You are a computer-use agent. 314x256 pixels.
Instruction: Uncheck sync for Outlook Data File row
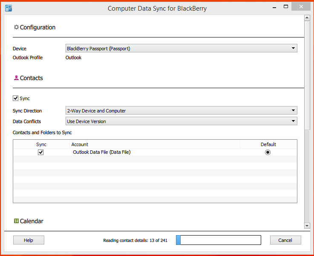[x=40, y=152]
